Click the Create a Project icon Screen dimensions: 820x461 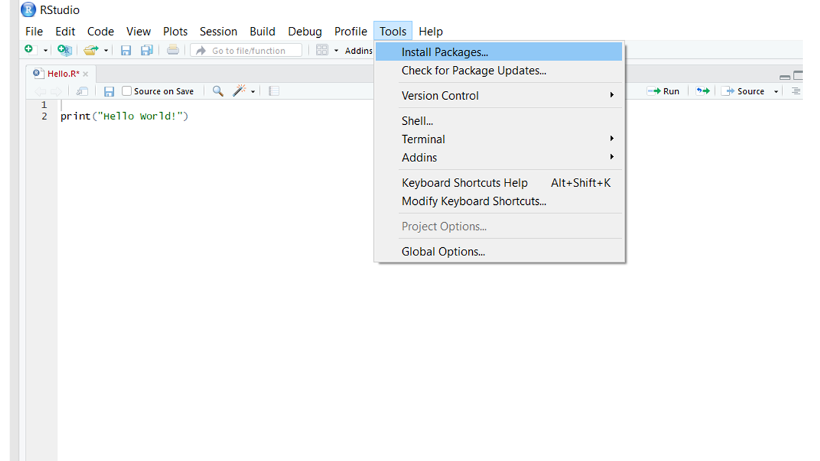tap(64, 50)
